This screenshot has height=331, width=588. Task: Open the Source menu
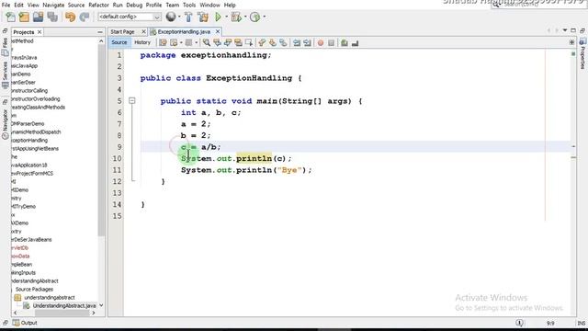[x=76, y=6]
